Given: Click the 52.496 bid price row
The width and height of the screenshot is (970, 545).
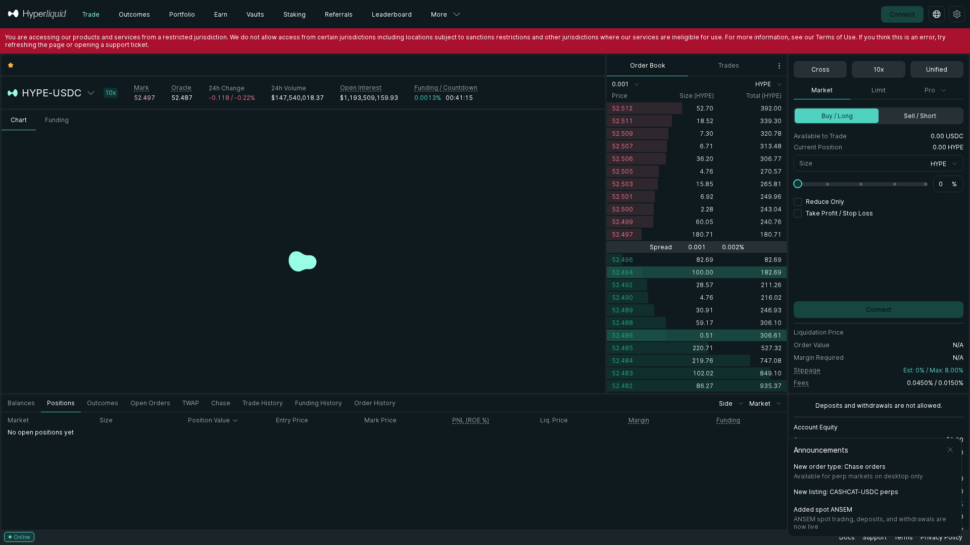Looking at the screenshot, I should 696,260.
